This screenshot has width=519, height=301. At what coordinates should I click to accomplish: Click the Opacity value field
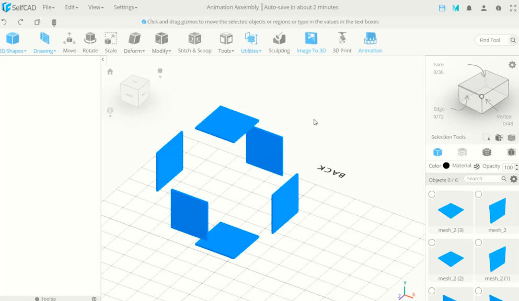click(x=509, y=167)
